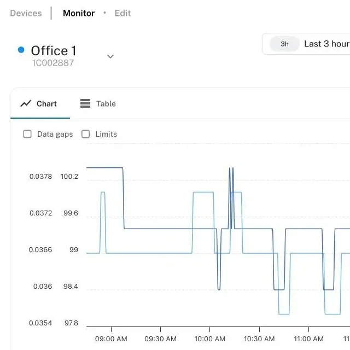Click the 0.0354 y-axis label
This screenshot has width=350, height=350.
pyautogui.click(x=40, y=323)
